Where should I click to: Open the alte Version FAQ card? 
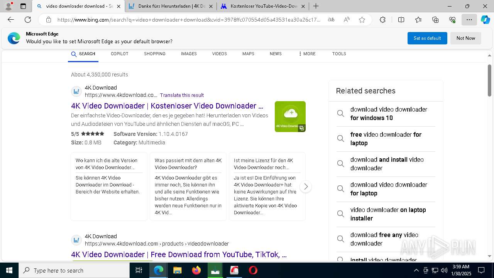click(109, 186)
